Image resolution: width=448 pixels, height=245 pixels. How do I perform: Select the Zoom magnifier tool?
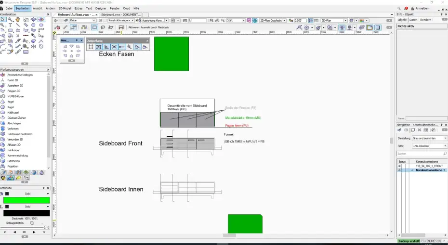[2, 25]
